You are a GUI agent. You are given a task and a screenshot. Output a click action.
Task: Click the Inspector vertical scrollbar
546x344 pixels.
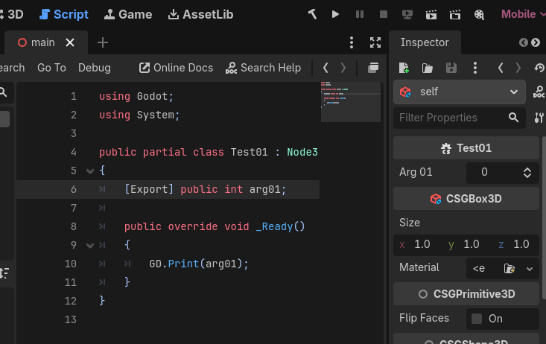pos(544,217)
